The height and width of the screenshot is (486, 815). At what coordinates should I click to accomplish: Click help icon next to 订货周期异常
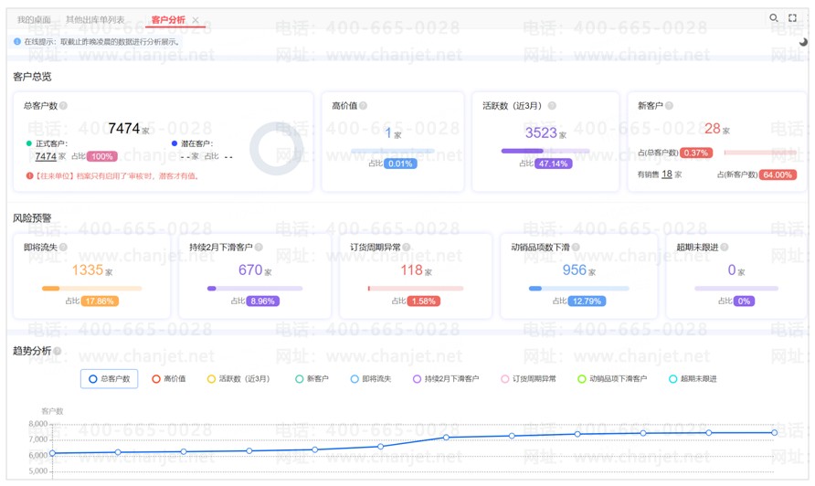click(406, 247)
